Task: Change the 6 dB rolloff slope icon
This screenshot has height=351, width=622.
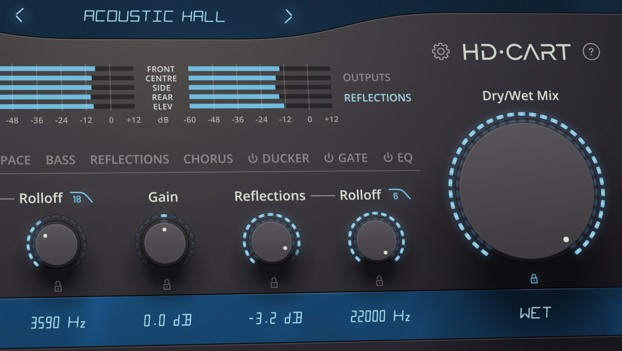Action: click(400, 195)
